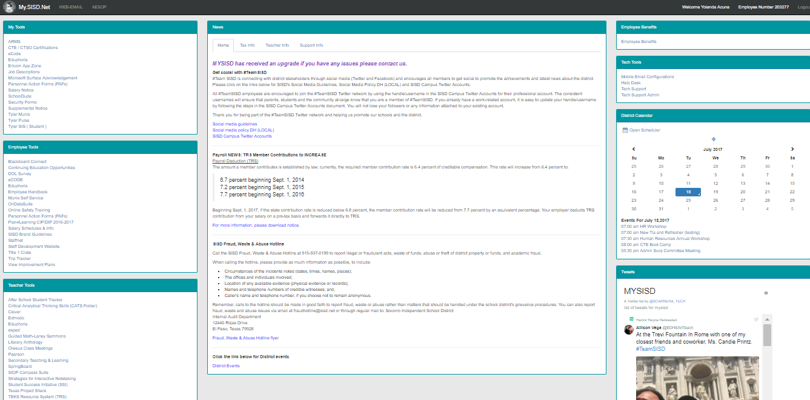Screen dimensions: 810x400
Task: Open View Improvement Plans link
Action: click(x=32, y=265)
